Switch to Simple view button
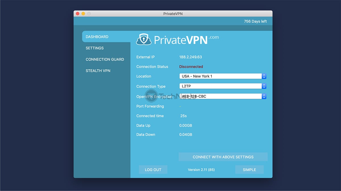341x191 pixels. pyautogui.click(x=249, y=170)
